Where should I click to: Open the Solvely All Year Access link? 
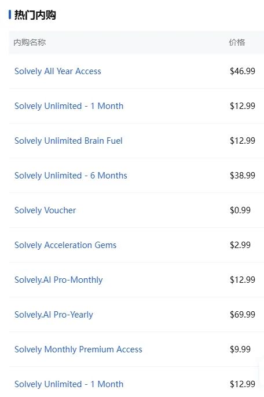58,71
